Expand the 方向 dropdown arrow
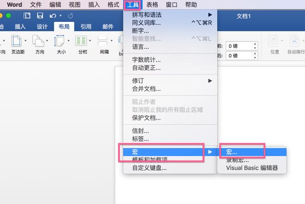Image resolution: width=305 pixels, height=204 pixels. tap(47, 41)
